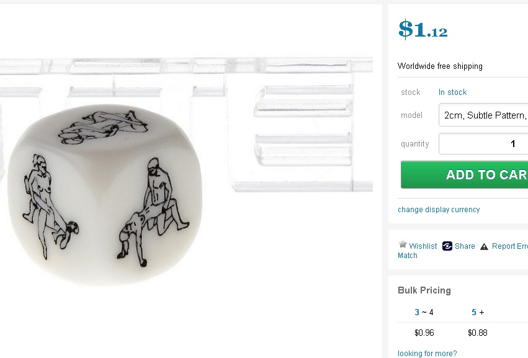Click the Wishlist star icon
This screenshot has width=528, height=358.
403,244
